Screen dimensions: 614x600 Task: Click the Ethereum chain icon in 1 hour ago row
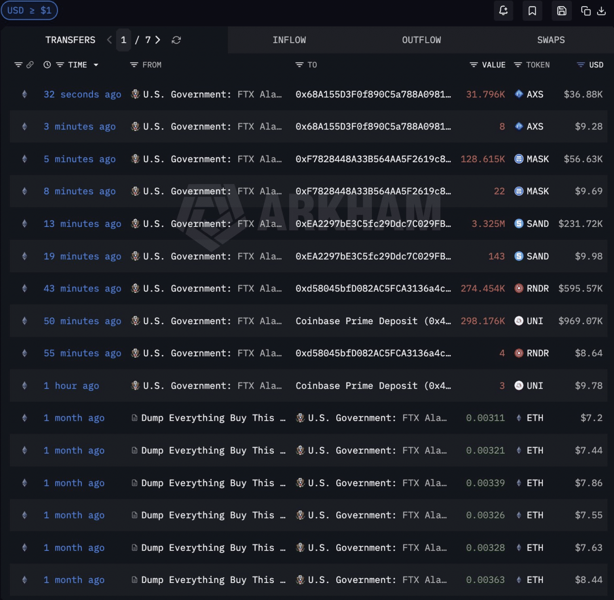tap(25, 385)
